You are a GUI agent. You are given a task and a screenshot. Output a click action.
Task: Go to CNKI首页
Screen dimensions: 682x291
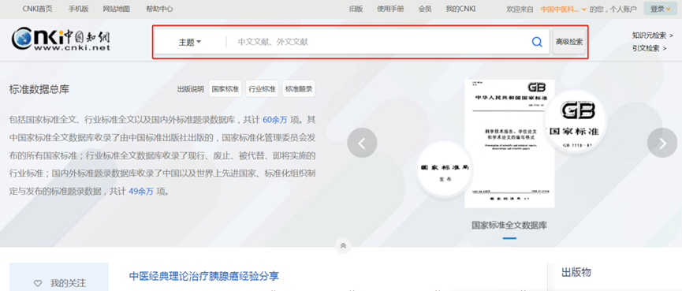tap(37, 9)
